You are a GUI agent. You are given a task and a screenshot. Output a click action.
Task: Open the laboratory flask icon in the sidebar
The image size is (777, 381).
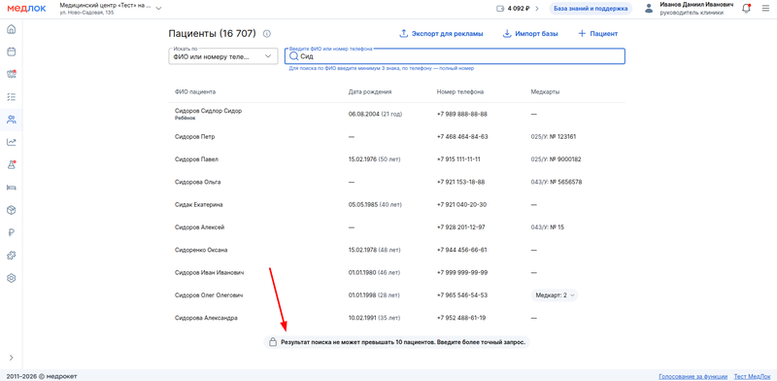tap(11, 165)
